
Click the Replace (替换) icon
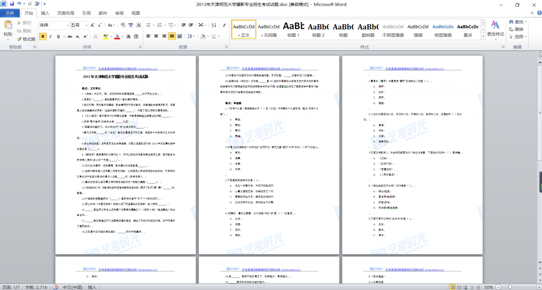pos(516,30)
